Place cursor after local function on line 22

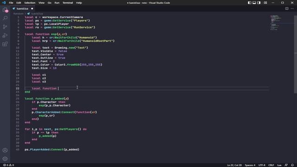tap(58, 89)
